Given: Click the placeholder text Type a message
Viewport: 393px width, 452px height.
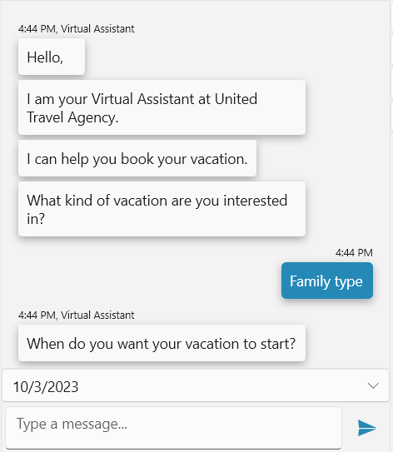Looking at the screenshot, I should [72, 424].
